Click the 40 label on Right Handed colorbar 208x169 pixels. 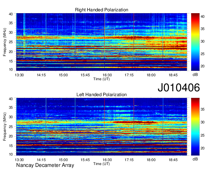point(202,17)
